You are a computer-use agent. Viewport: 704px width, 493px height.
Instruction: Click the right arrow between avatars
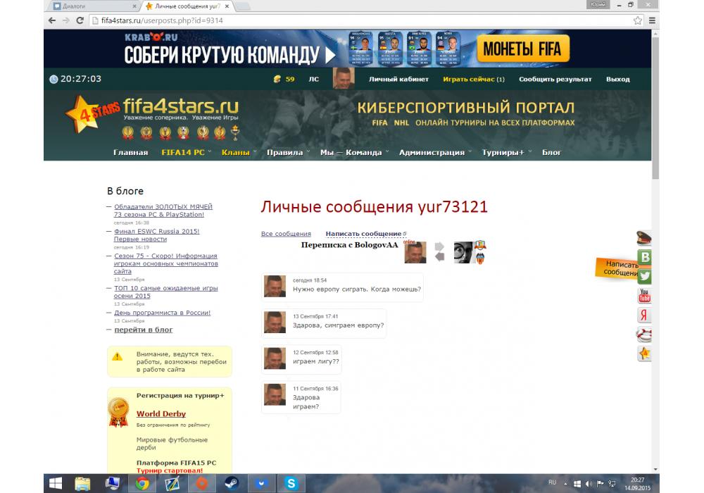point(439,246)
